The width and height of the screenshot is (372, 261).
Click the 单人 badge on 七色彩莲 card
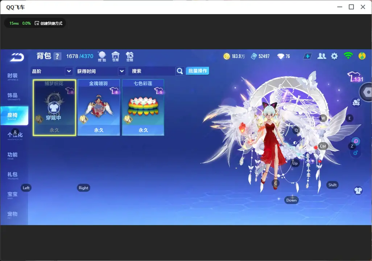click(128, 119)
